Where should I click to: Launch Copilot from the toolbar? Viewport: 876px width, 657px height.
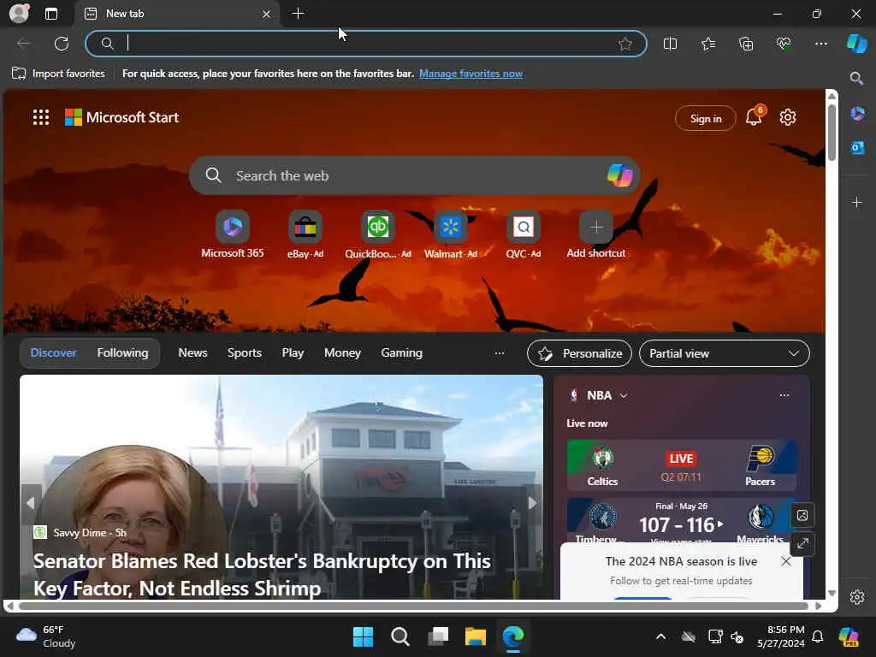click(x=856, y=44)
